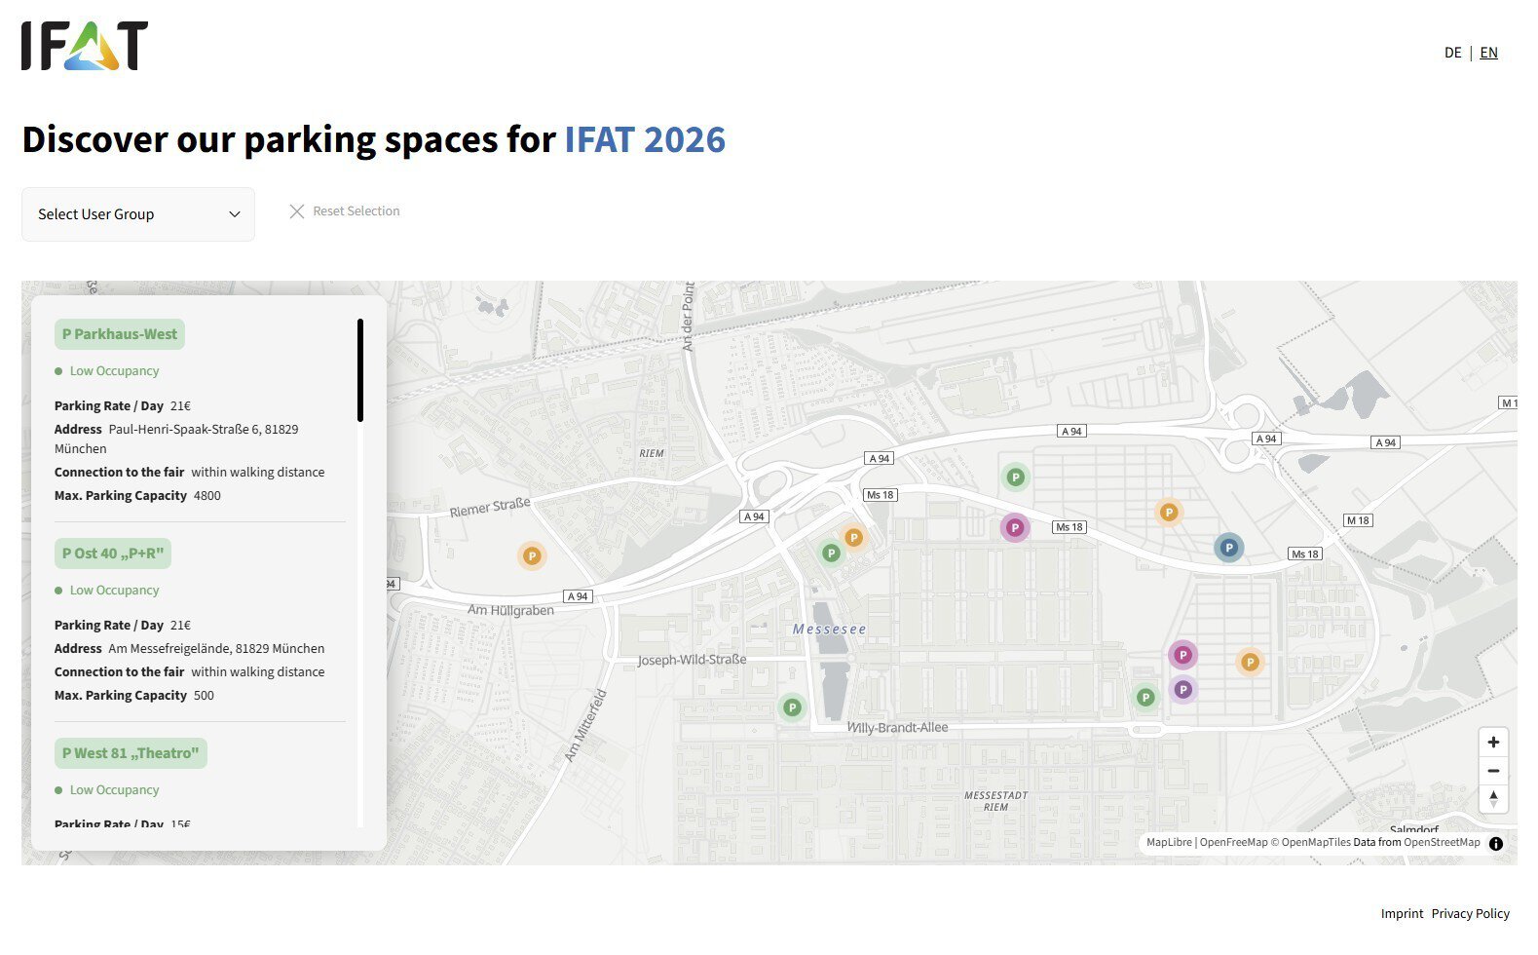Open the OpenFreeMap attribution link

click(1233, 843)
